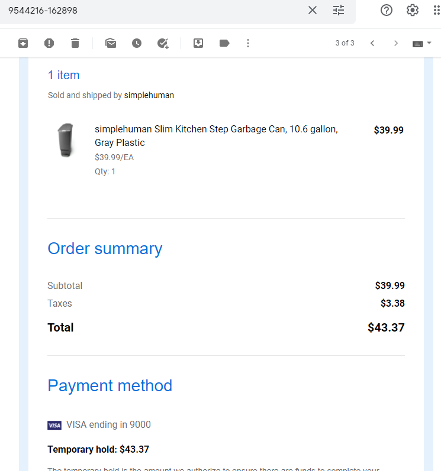Screen dimensions: 441x471
Task: Delete the email using the trash icon
Action: (75, 43)
